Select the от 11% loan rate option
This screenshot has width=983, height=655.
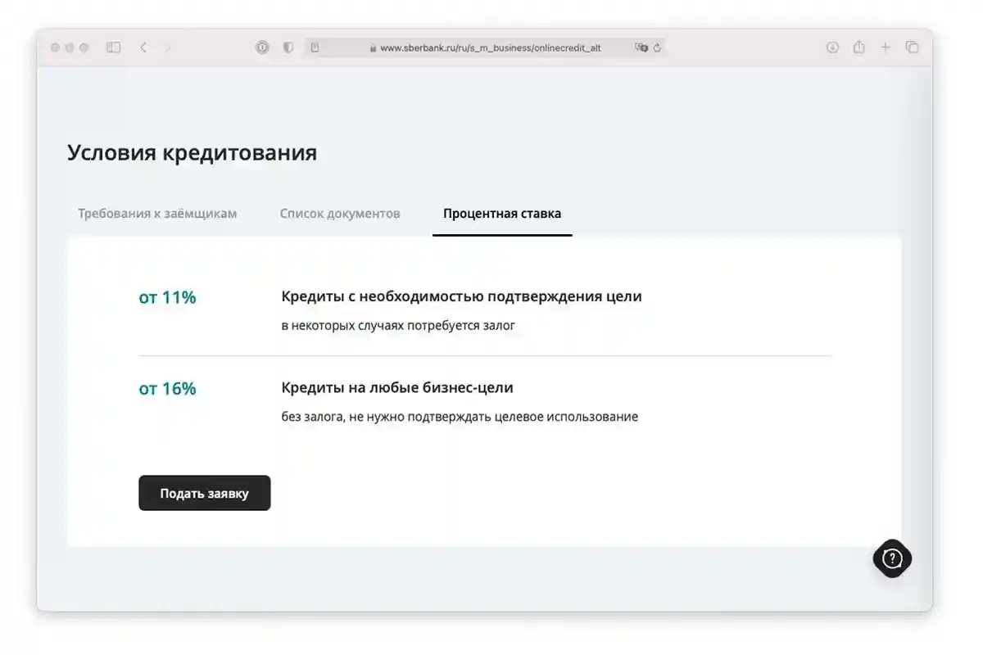click(x=166, y=298)
